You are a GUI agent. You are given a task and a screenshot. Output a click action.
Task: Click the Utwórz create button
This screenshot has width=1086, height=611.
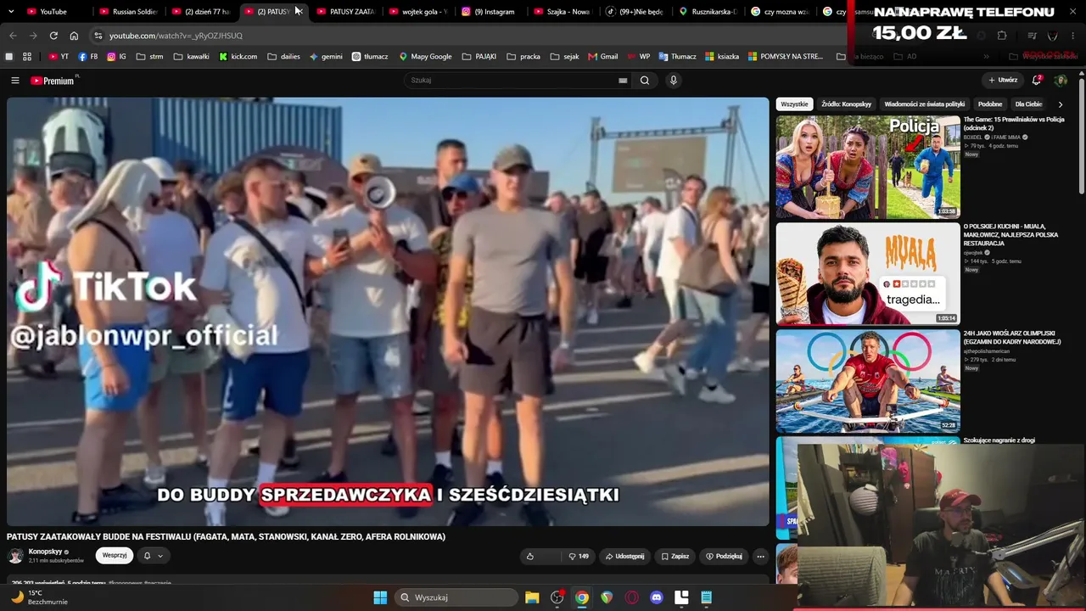[1003, 81]
